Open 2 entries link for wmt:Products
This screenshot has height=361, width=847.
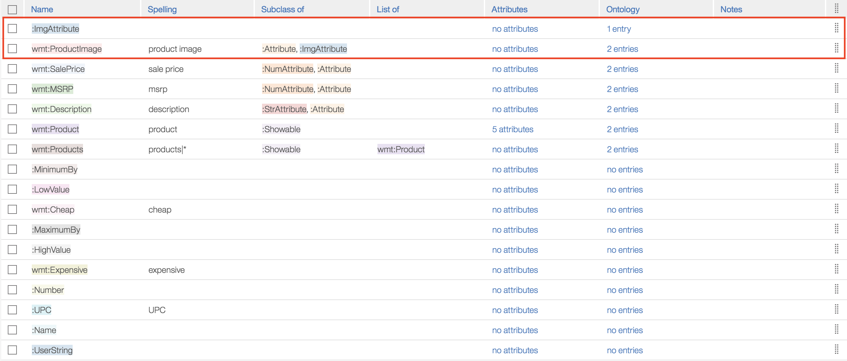622,149
